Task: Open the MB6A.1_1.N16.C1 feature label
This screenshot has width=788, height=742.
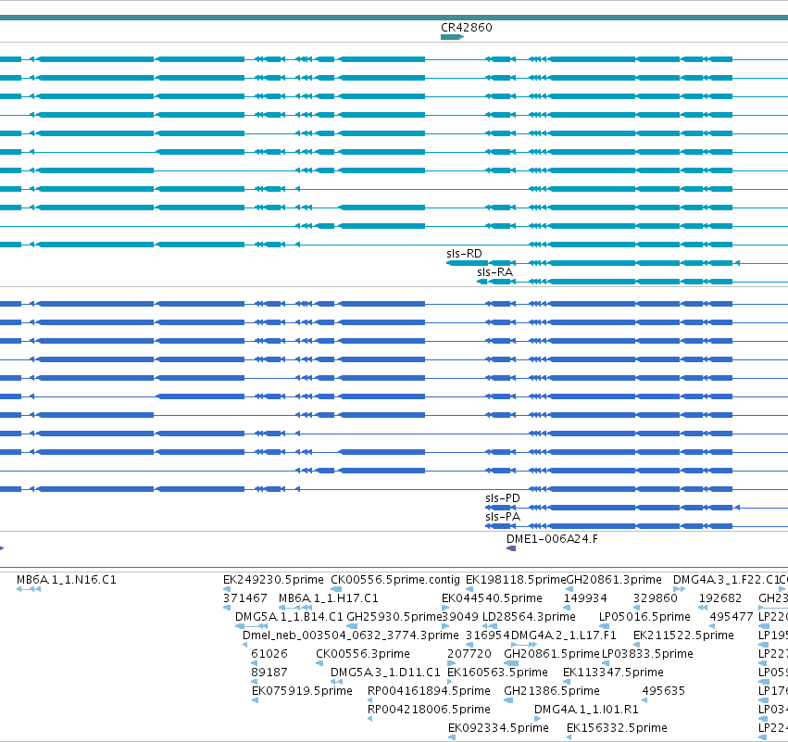Action: (67, 580)
